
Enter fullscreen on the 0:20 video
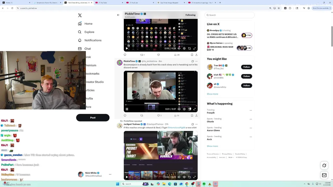[194, 177]
